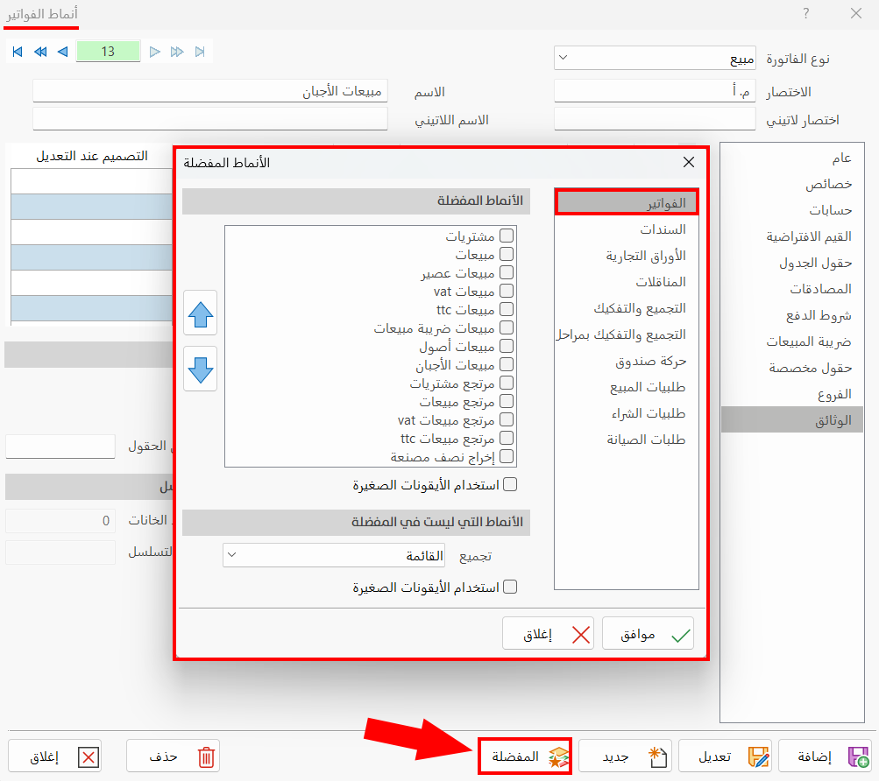Go to last record navigation arrow
This screenshot has width=879, height=781.
point(200,53)
